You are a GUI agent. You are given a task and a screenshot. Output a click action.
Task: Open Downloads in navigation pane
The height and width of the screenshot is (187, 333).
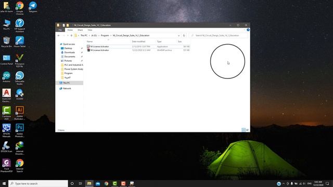point(69,52)
